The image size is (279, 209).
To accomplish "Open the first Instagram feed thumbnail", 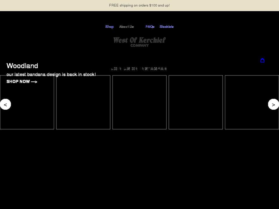I will [27, 102].
